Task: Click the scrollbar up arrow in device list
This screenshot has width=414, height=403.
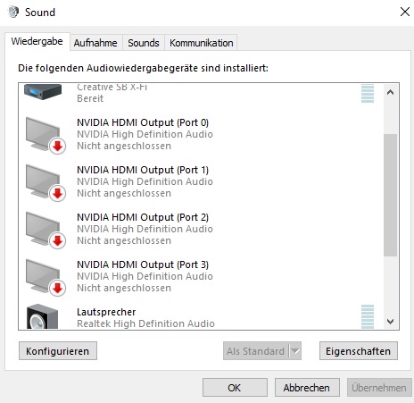Action: pyautogui.click(x=390, y=92)
